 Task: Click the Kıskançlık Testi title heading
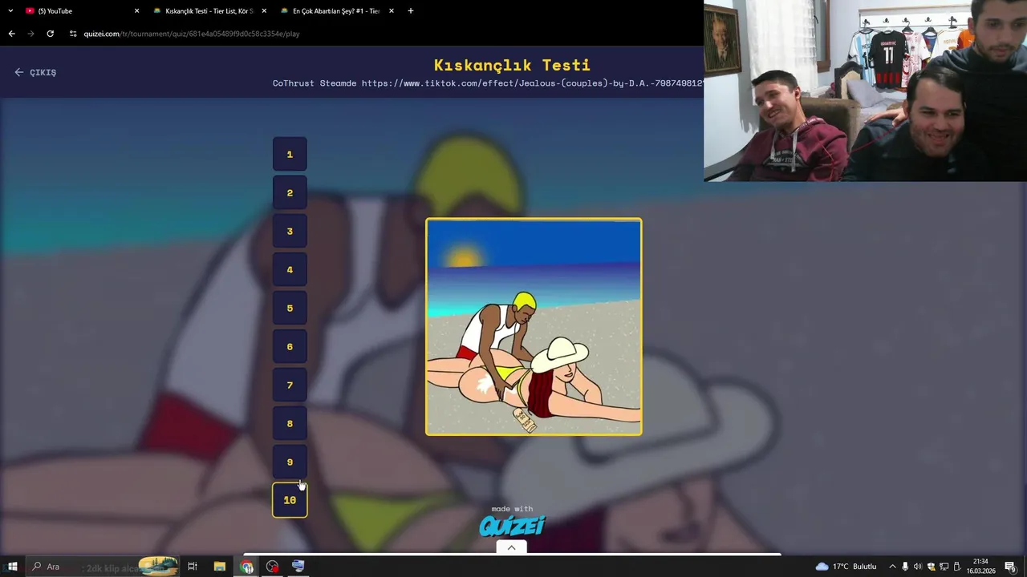pyautogui.click(x=512, y=65)
